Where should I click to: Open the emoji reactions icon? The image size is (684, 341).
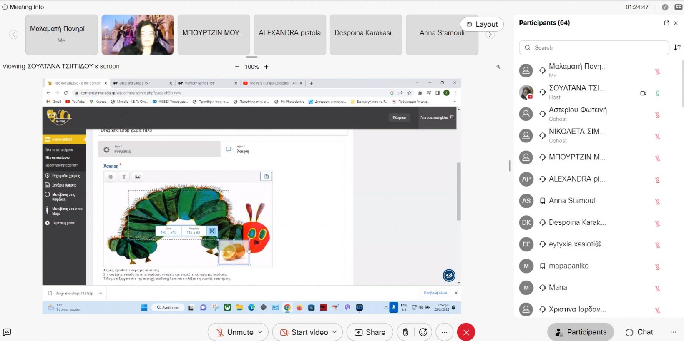(423, 332)
